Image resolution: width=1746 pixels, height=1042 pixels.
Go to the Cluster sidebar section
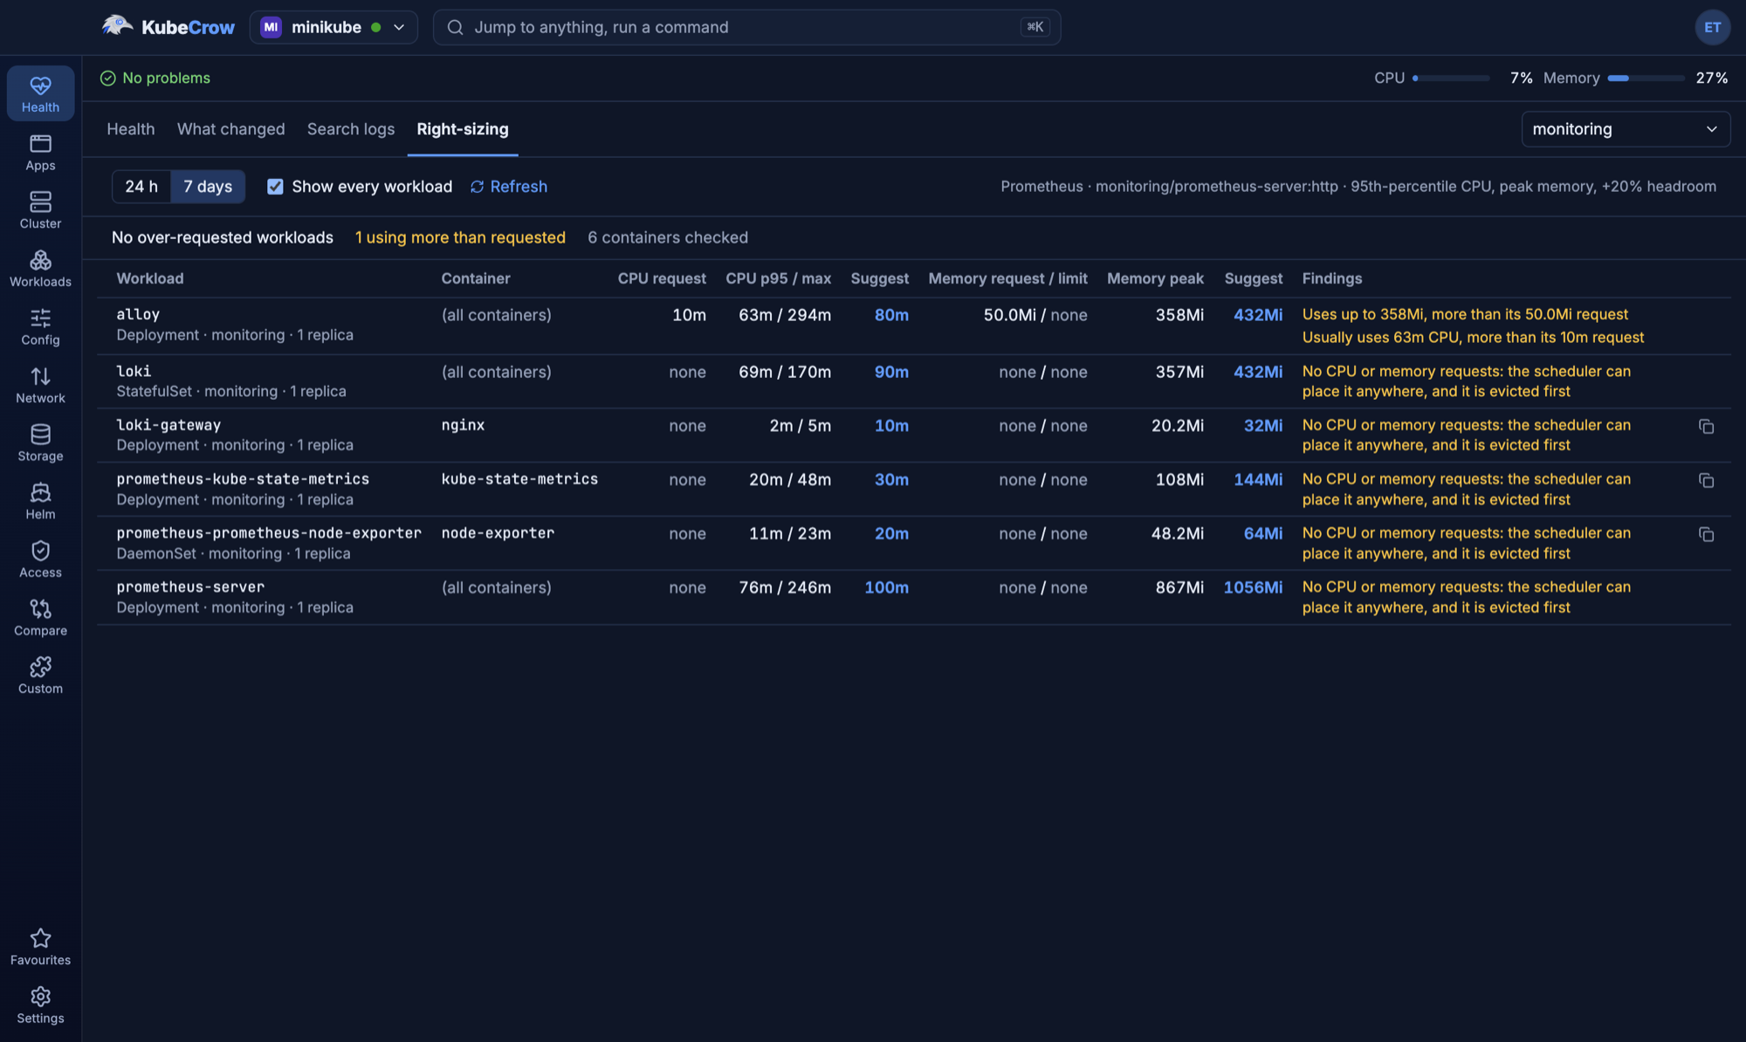40,210
